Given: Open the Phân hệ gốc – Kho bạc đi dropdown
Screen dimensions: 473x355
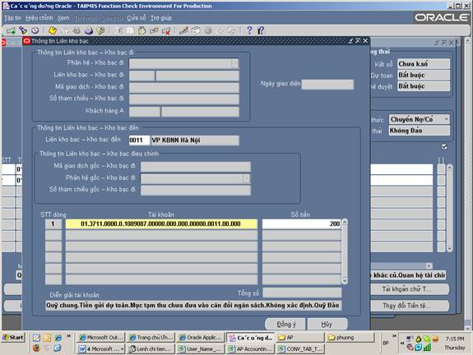Looking at the screenshot, I should (246, 178).
